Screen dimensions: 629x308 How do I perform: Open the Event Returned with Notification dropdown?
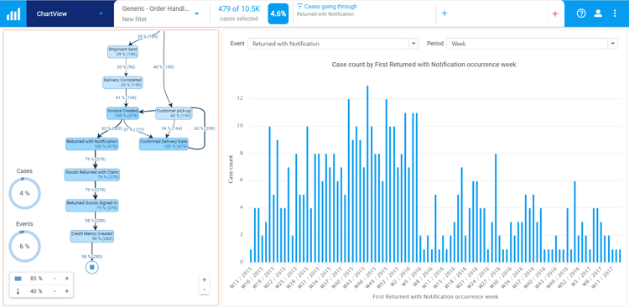click(x=333, y=44)
